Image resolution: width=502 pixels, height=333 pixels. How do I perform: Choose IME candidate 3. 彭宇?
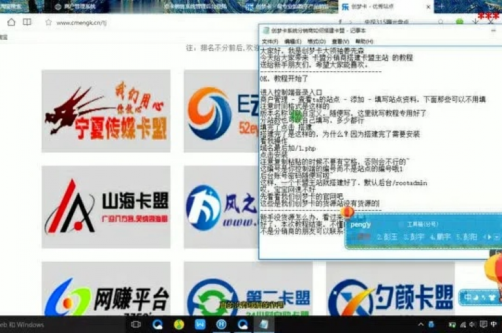coord(414,237)
